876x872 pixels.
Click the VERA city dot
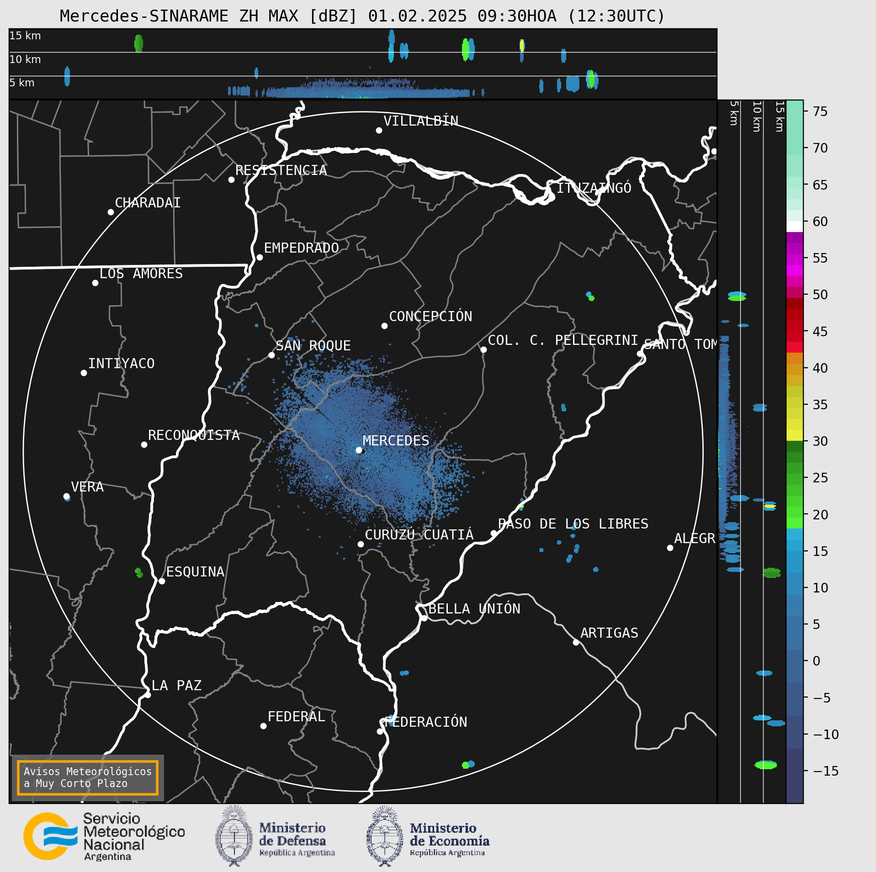pyautogui.click(x=66, y=497)
